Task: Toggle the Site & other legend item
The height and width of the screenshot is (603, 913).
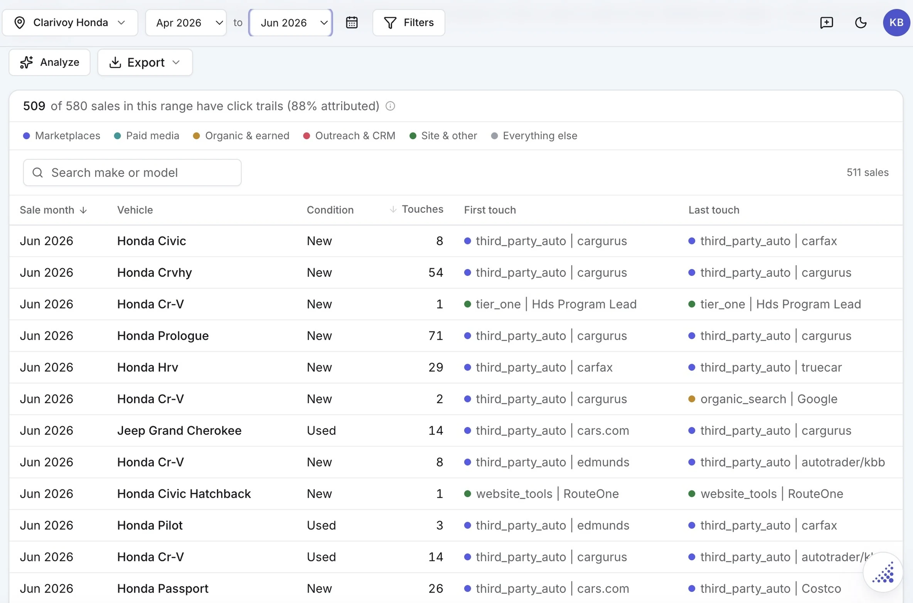Action: click(443, 136)
